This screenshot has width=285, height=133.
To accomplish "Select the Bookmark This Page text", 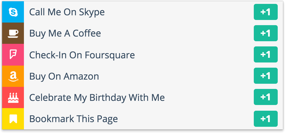I will 73,119.
